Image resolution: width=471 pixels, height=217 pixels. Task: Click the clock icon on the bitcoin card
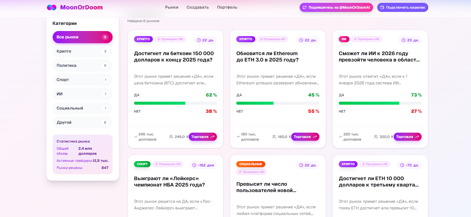199,40
